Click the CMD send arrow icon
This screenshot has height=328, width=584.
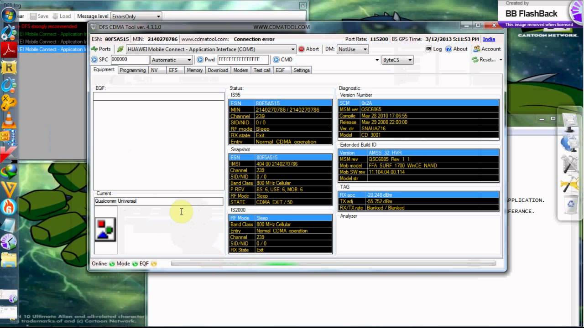[x=276, y=60]
